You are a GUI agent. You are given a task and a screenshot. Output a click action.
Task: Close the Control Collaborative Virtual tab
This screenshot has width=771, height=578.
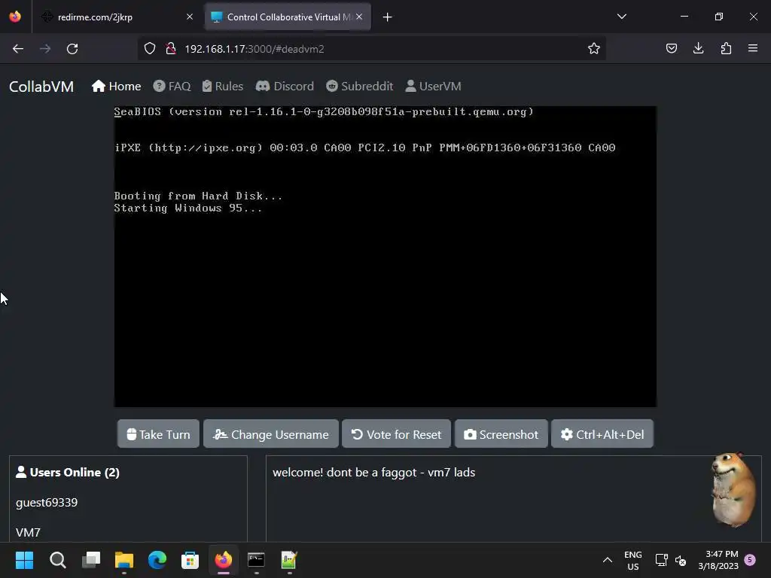359,17
